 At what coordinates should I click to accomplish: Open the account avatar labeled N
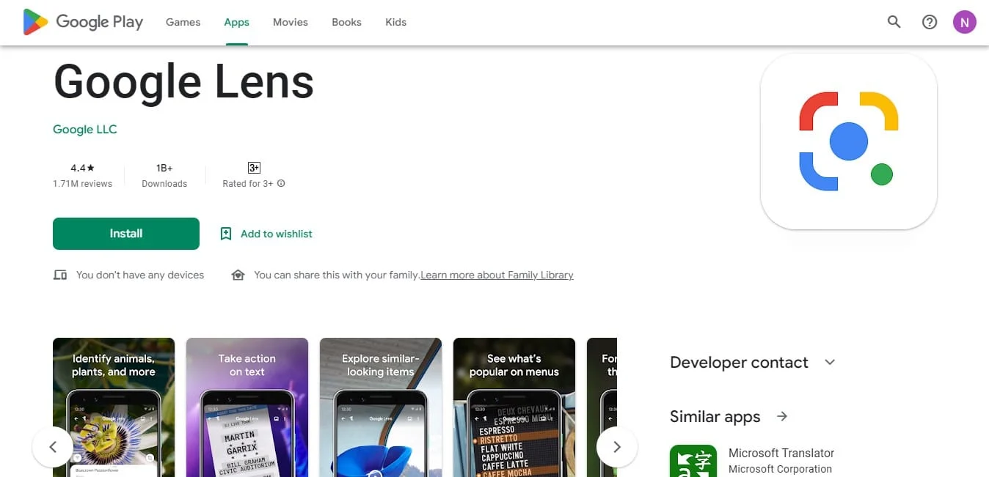(x=965, y=22)
